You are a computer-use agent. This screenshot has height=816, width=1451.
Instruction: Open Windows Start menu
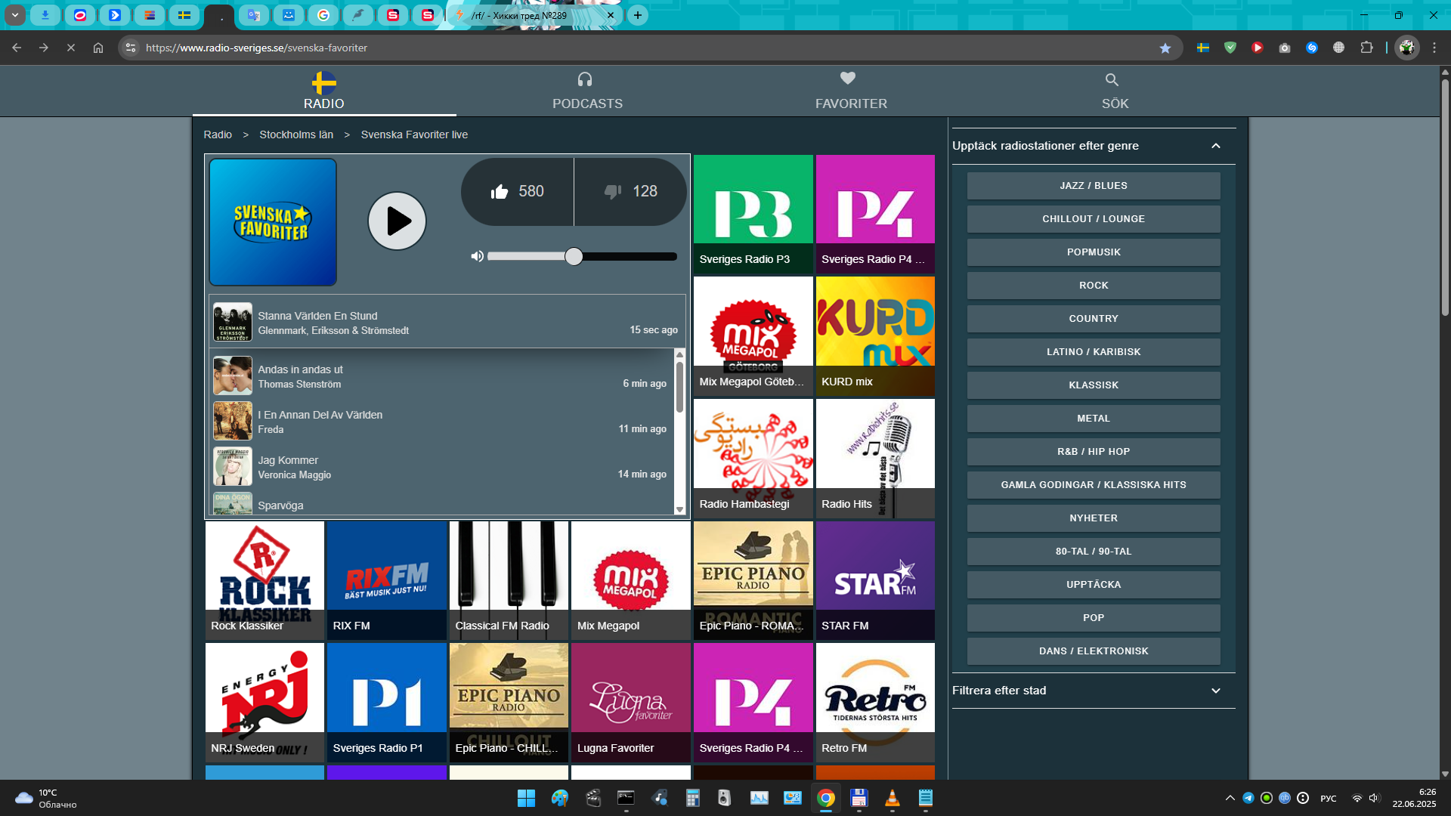coord(526,798)
